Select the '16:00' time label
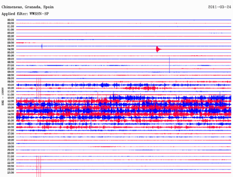 [x=10, y=124]
